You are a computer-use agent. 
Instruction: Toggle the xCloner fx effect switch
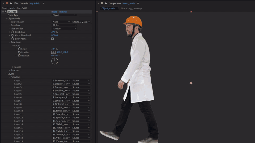point(6,12)
